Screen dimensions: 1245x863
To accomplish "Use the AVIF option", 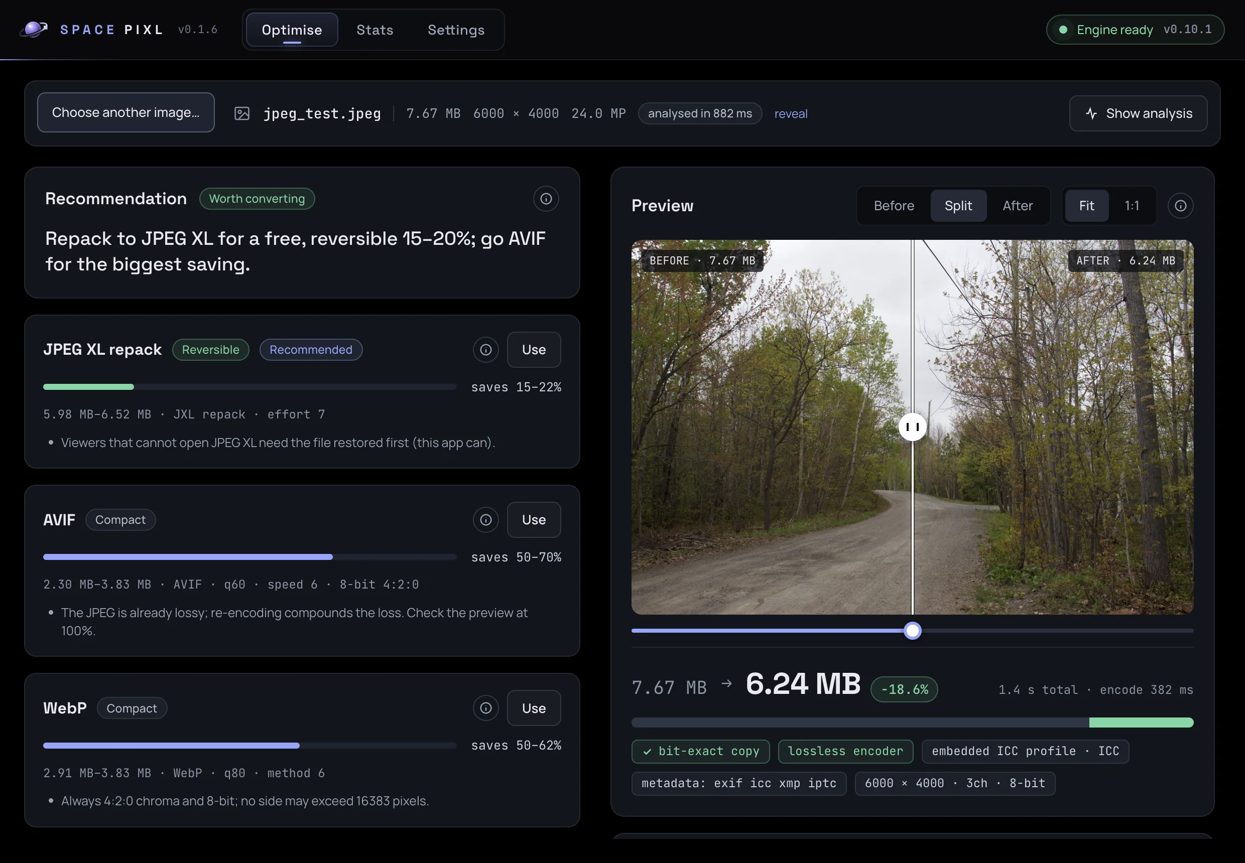I will coord(534,520).
